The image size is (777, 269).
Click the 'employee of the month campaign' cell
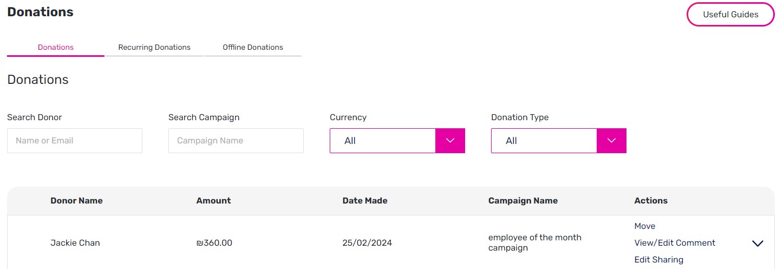535,243
